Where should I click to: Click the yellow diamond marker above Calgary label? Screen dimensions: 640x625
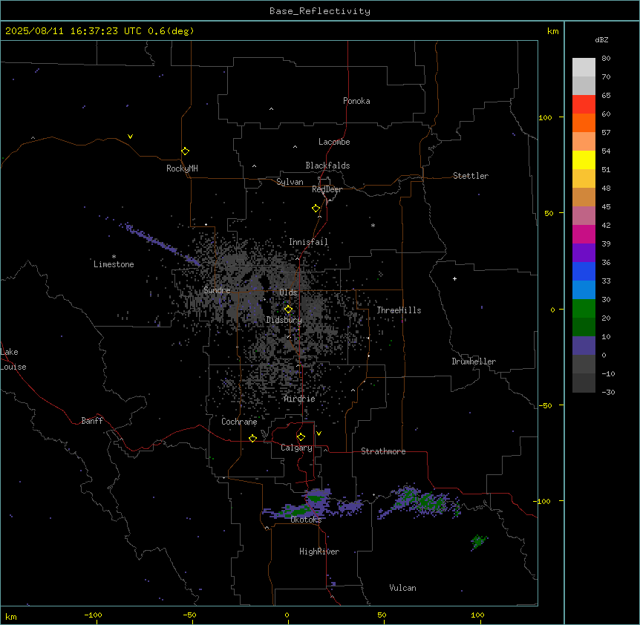[x=301, y=437]
